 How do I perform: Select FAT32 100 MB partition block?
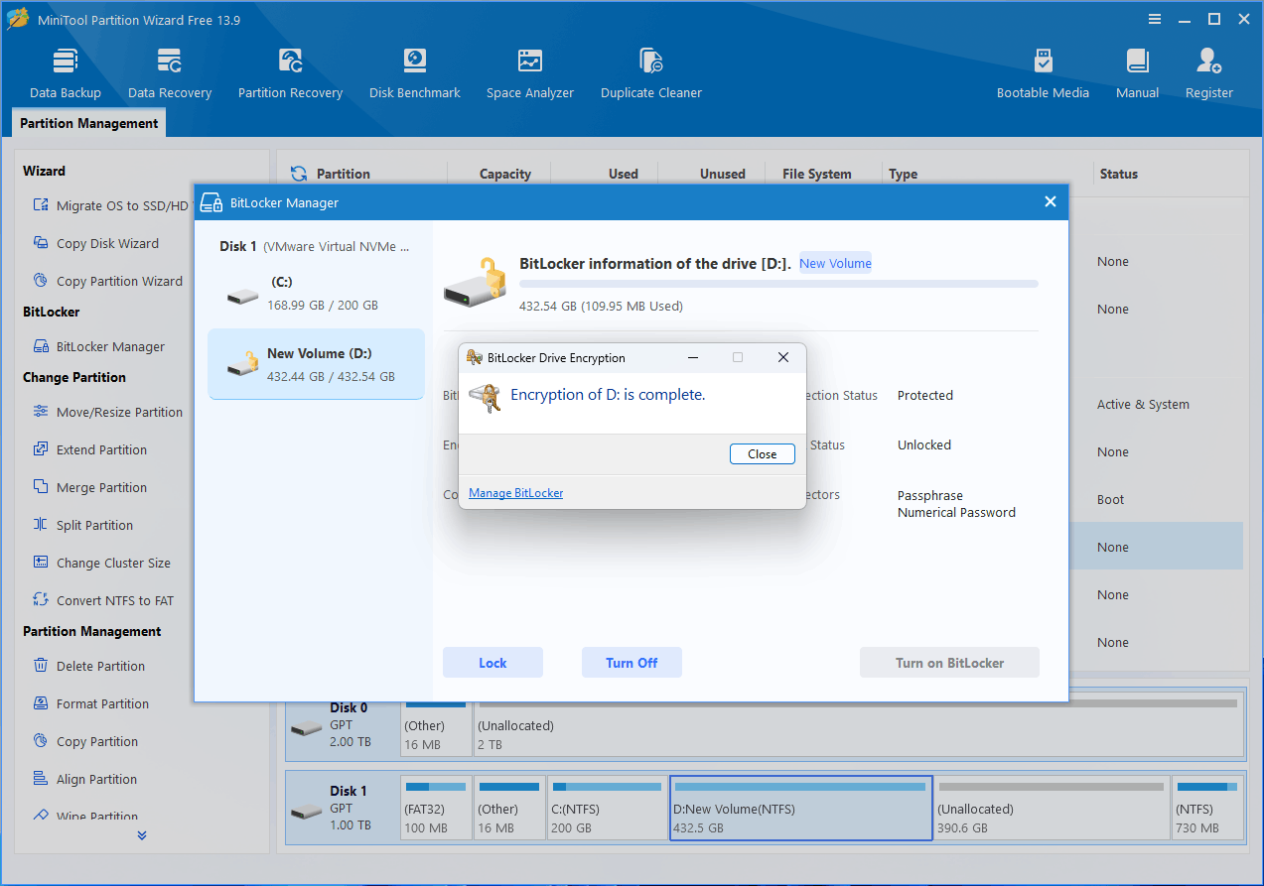[436, 808]
